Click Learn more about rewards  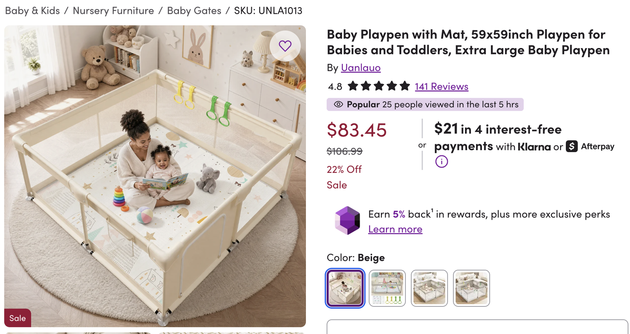(x=395, y=229)
